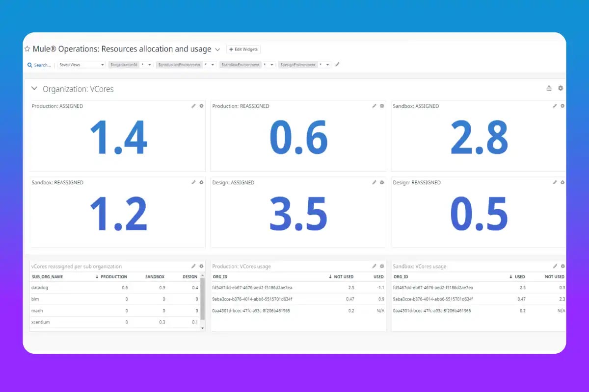Select the manh sub organization row
Viewport: 589px width, 392px height.
point(115,310)
